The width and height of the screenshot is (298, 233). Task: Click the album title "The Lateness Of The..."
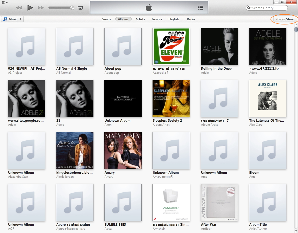coord(267,120)
